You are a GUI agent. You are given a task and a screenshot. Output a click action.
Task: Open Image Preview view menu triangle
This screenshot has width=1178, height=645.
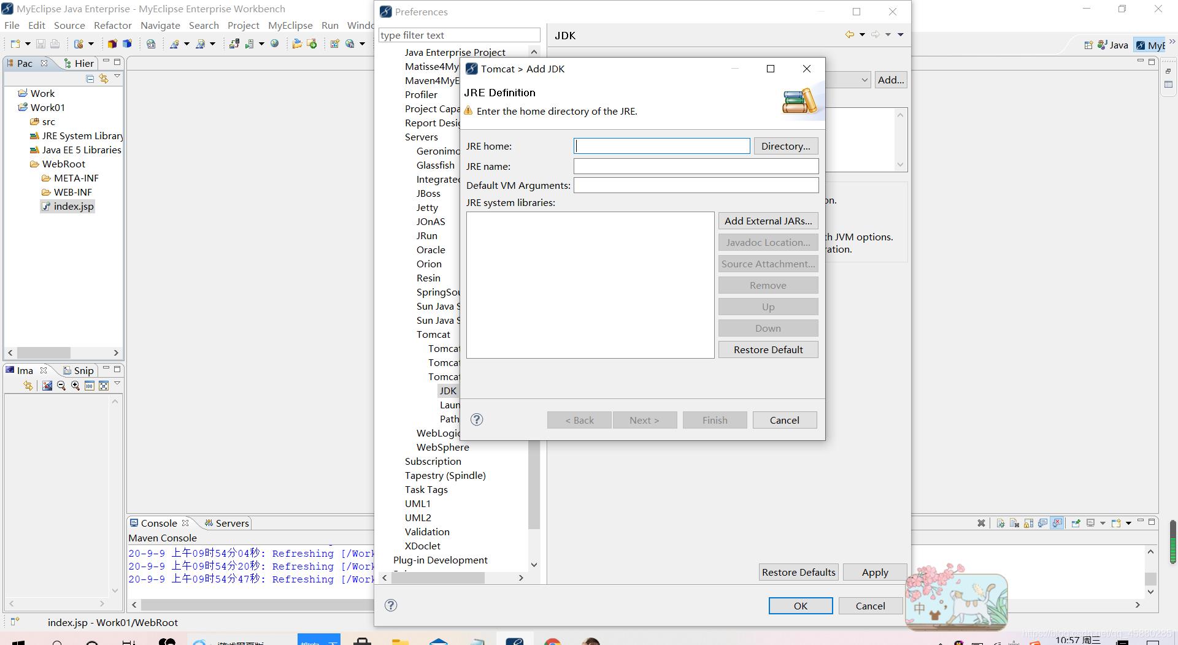[117, 384]
